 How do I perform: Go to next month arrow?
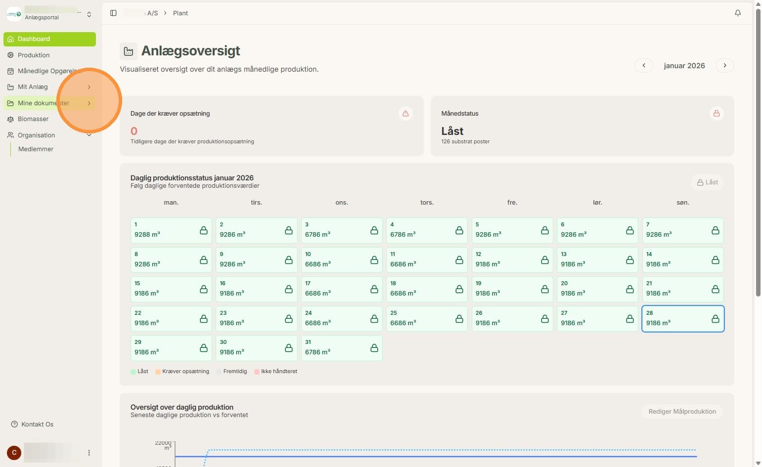click(725, 65)
